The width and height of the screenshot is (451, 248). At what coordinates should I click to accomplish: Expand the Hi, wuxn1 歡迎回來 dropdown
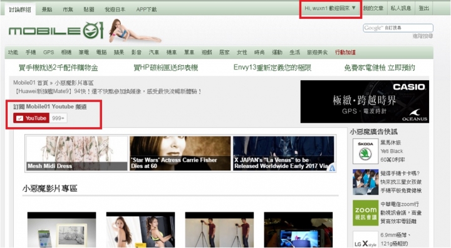pyautogui.click(x=330, y=8)
